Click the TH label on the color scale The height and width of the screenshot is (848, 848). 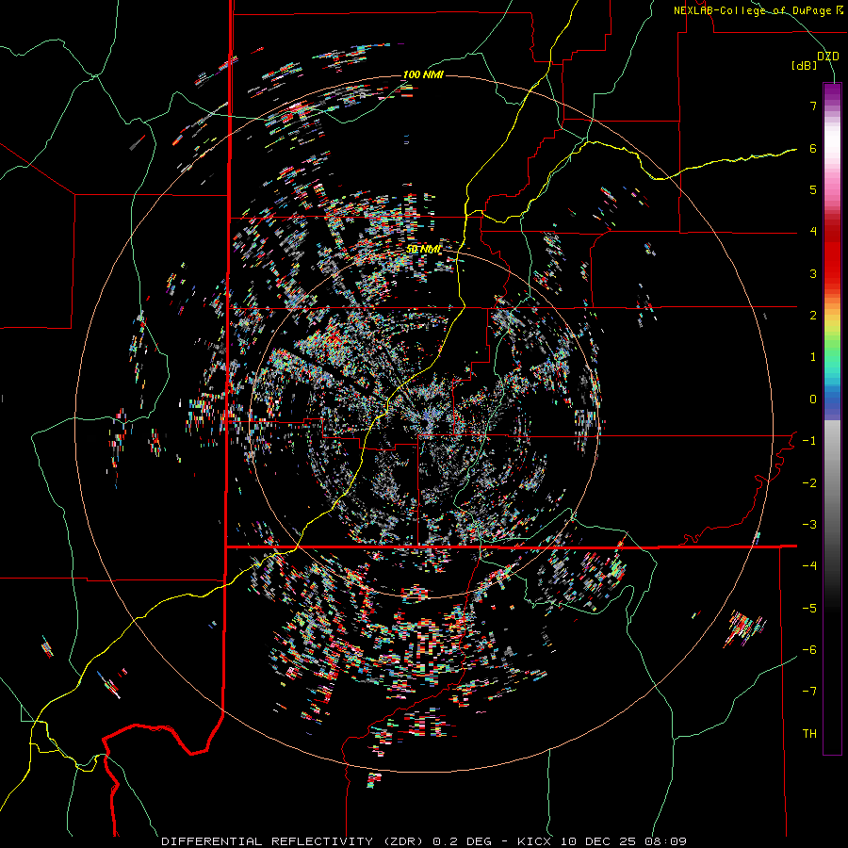pos(809,734)
